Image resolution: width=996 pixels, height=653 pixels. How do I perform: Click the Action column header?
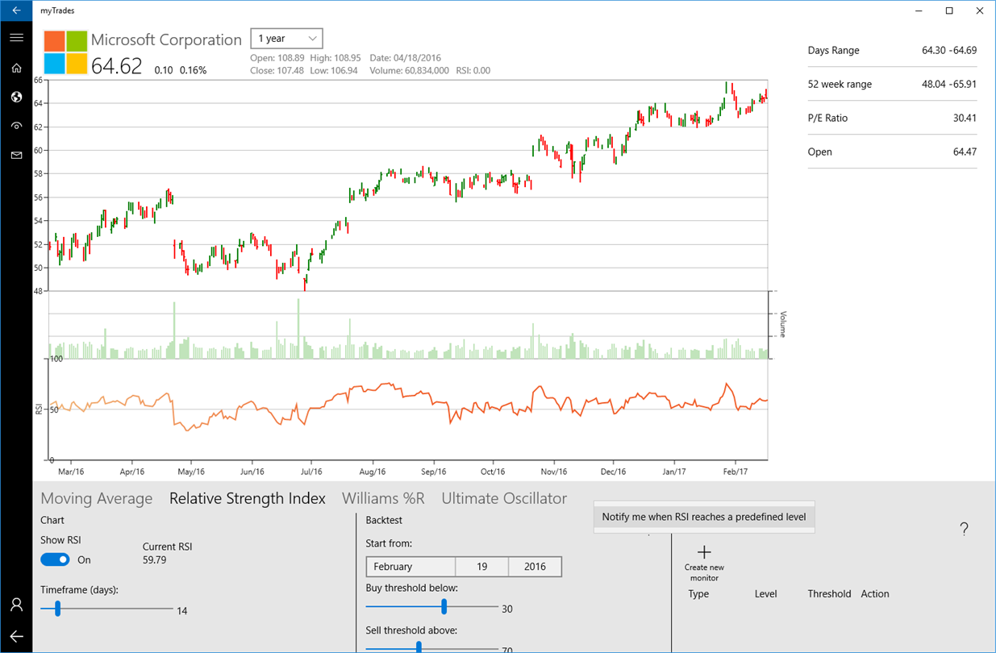[x=875, y=594]
